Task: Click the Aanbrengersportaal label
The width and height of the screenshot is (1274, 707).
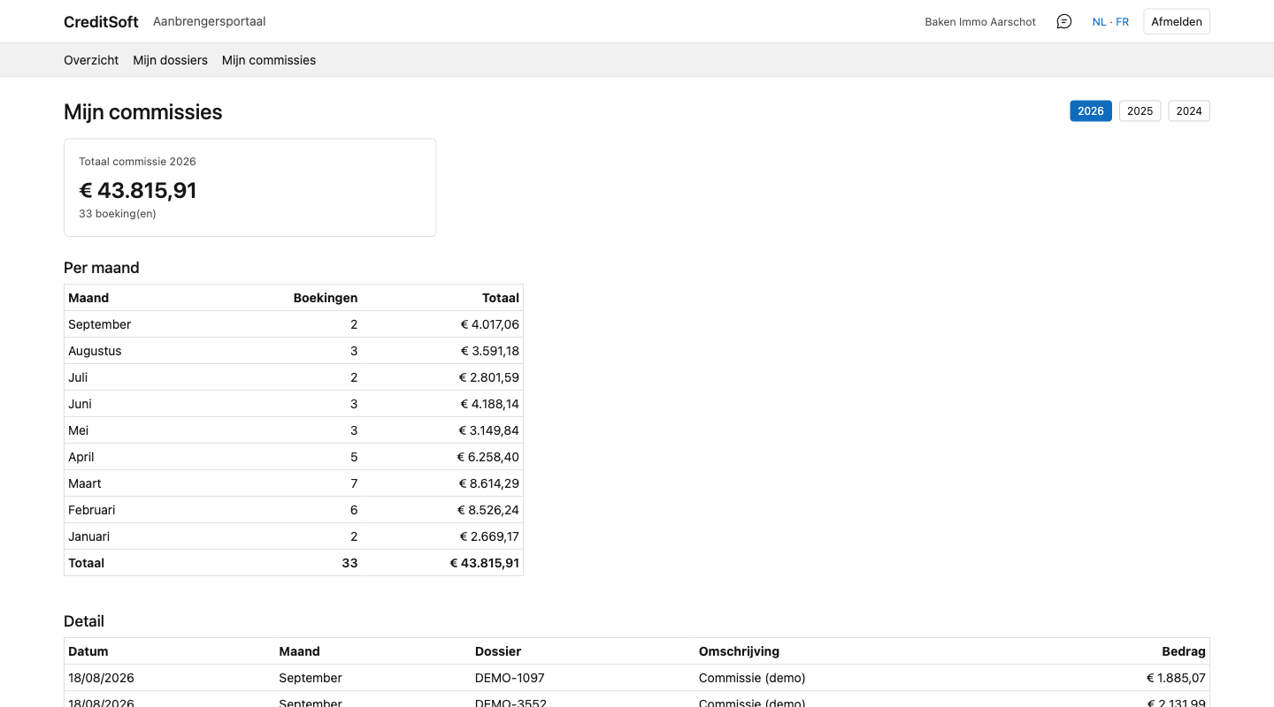Action: coord(209,21)
